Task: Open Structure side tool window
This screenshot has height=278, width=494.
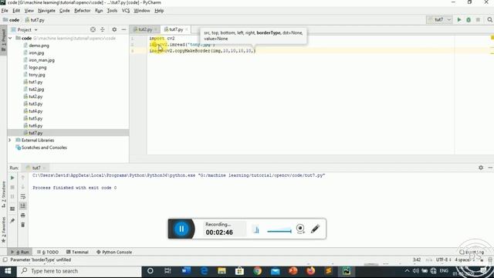Action: tap(3, 194)
